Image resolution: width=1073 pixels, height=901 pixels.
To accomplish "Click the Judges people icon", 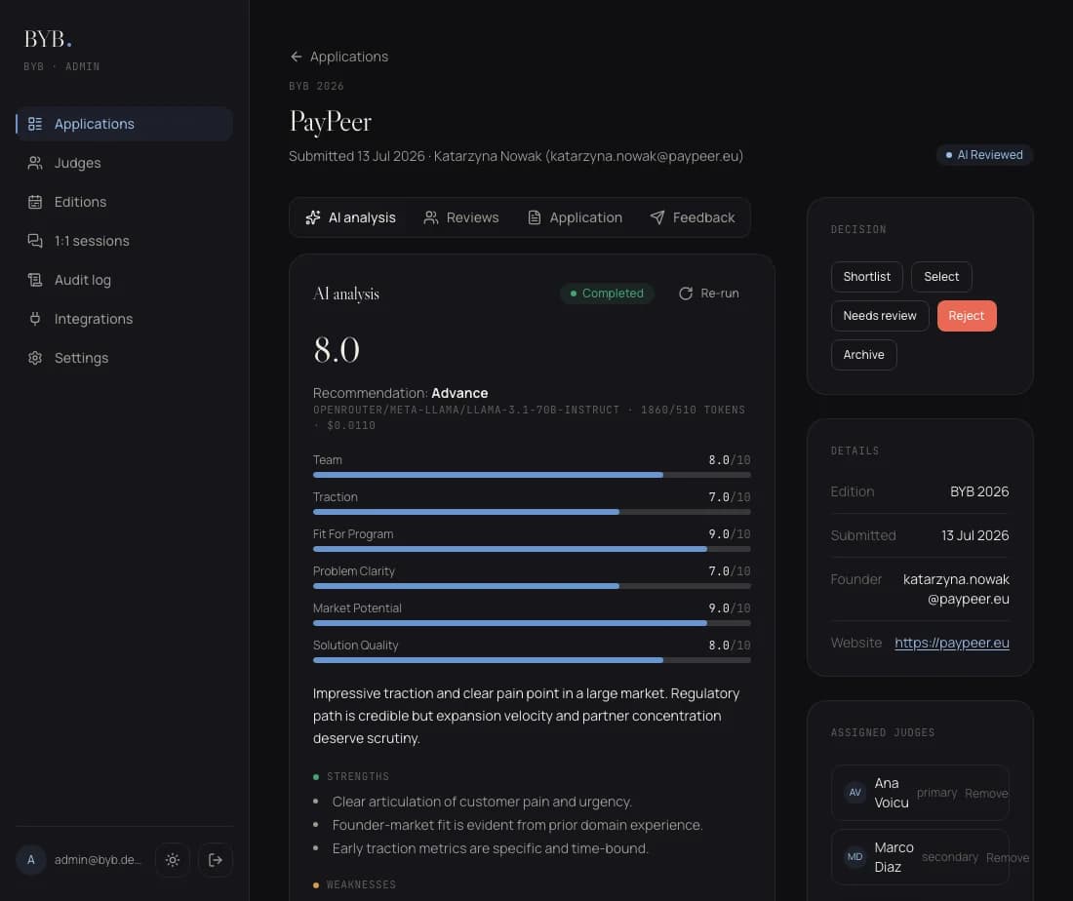I will [x=35, y=163].
